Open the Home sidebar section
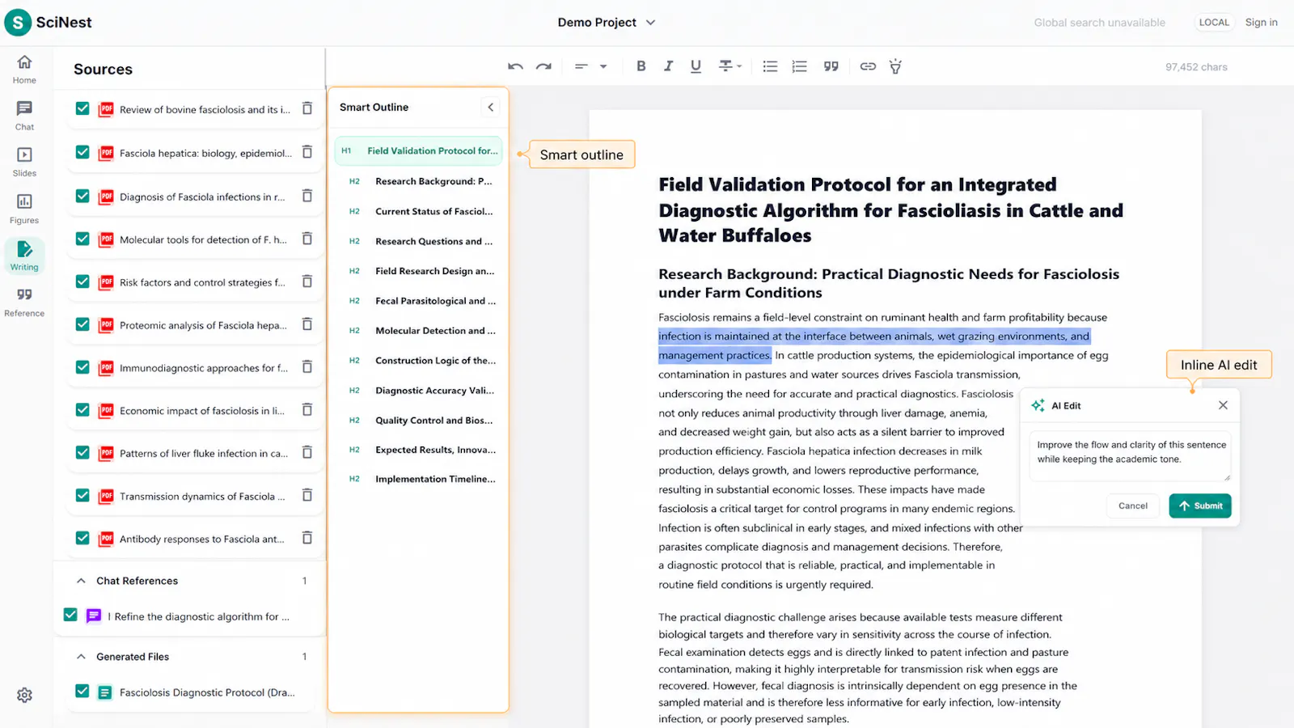The height and width of the screenshot is (728, 1294). click(x=24, y=69)
